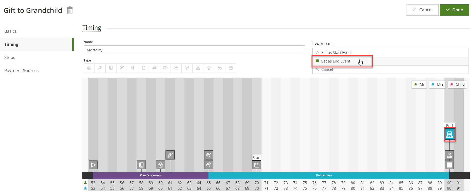Select the house event on the timeline
472x192 pixels.
160,165
